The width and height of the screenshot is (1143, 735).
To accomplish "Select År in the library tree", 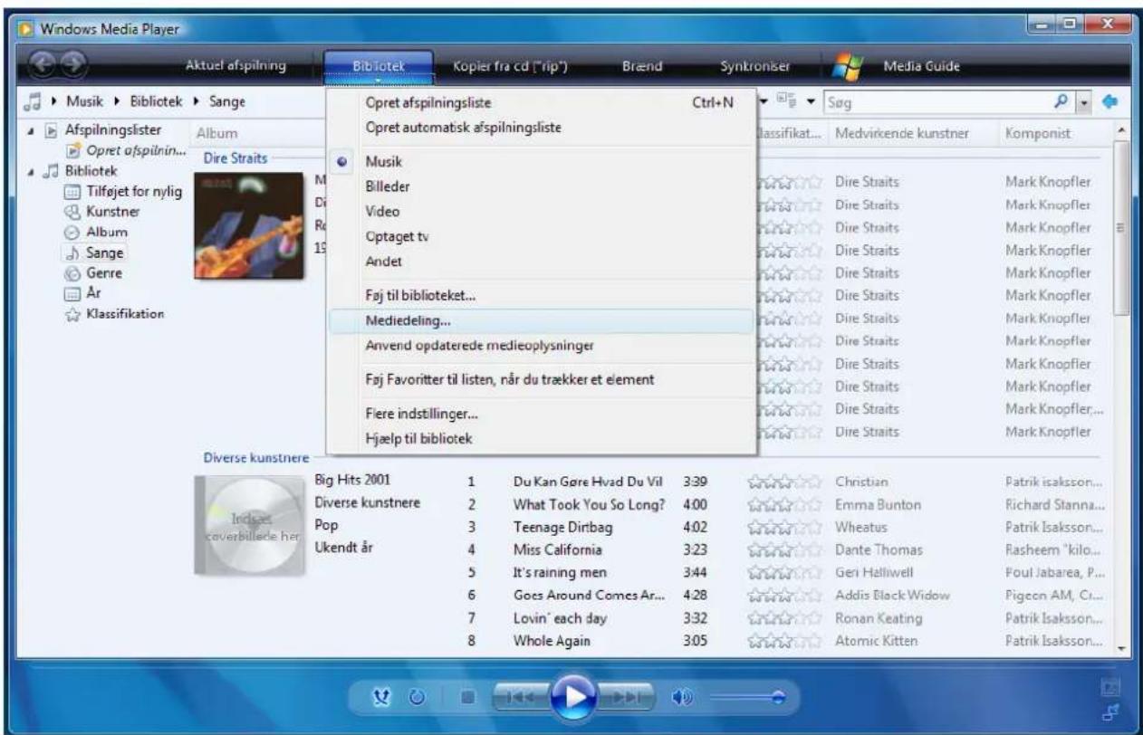I will pos(82,292).
